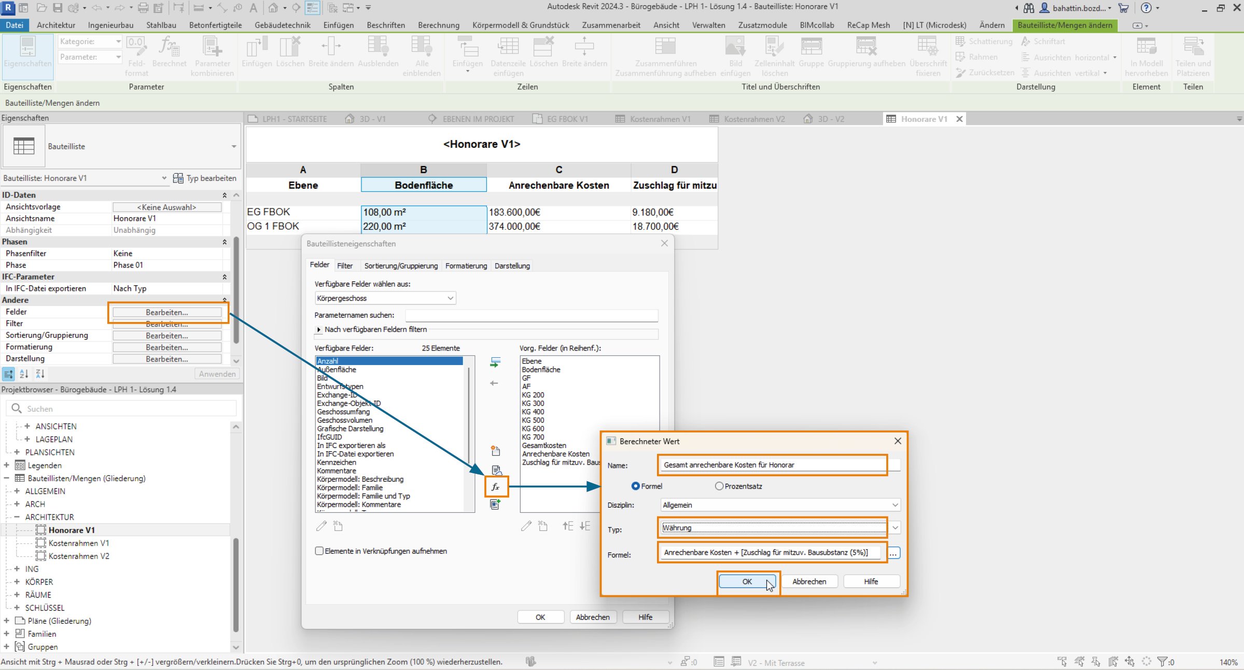Click Bearbeiten button for Formatierung
This screenshot has width=1244, height=670.
[x=167, y=347]
